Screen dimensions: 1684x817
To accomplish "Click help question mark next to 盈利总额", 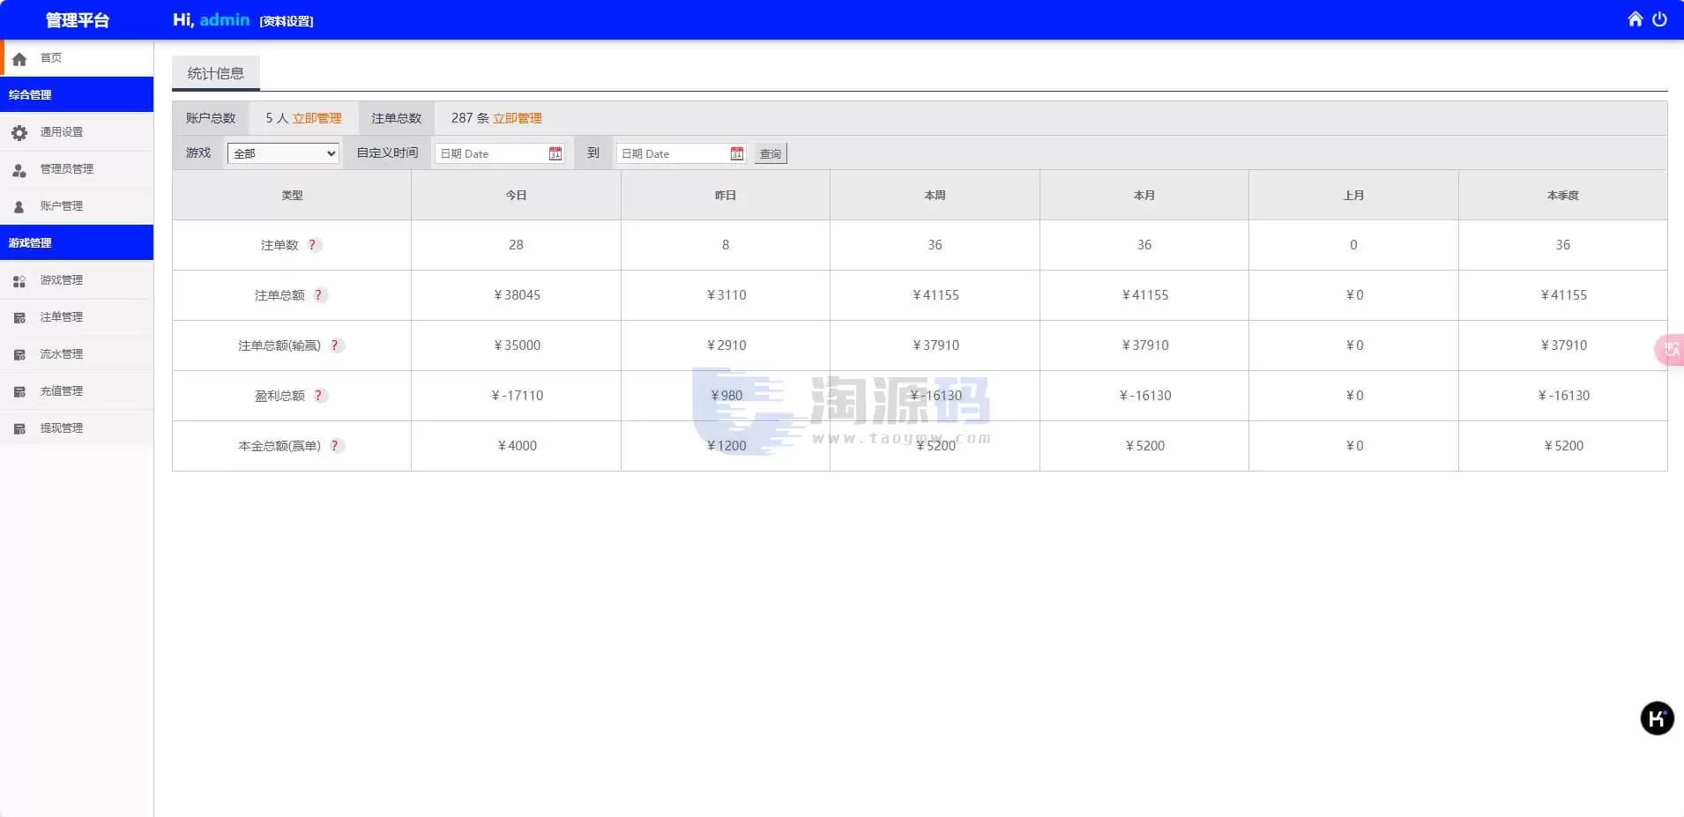I will 319,396.
